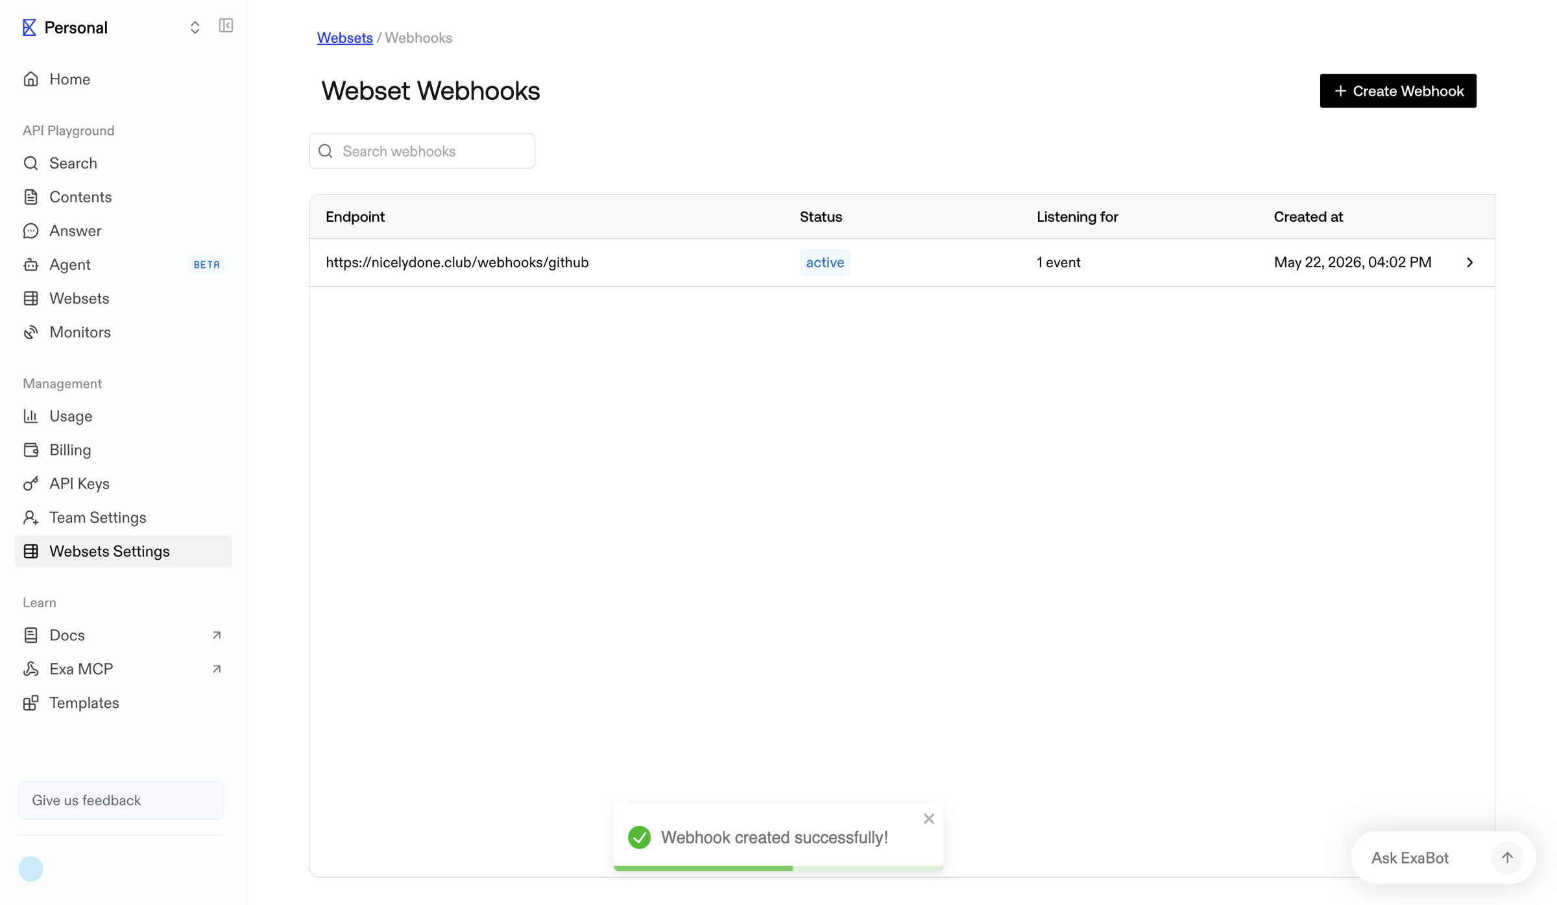Expand webhook row with chevron arrow

pyautogui.click(x=1469, y=263)
